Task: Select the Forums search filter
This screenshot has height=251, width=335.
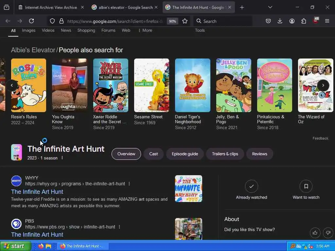Action: tap(108, 30)
